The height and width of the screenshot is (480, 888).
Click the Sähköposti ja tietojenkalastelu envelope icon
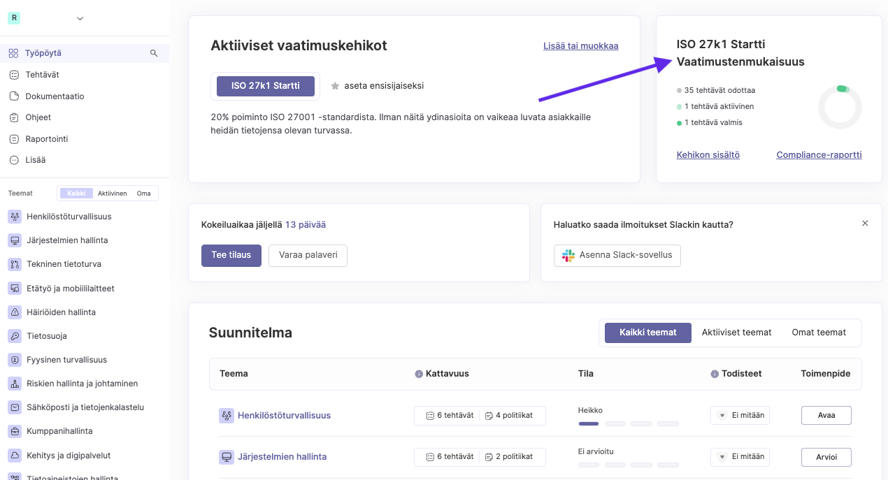tap(15, 407)
